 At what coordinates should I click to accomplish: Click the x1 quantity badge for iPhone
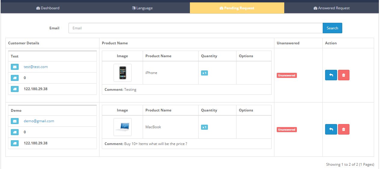click(204, 73)
